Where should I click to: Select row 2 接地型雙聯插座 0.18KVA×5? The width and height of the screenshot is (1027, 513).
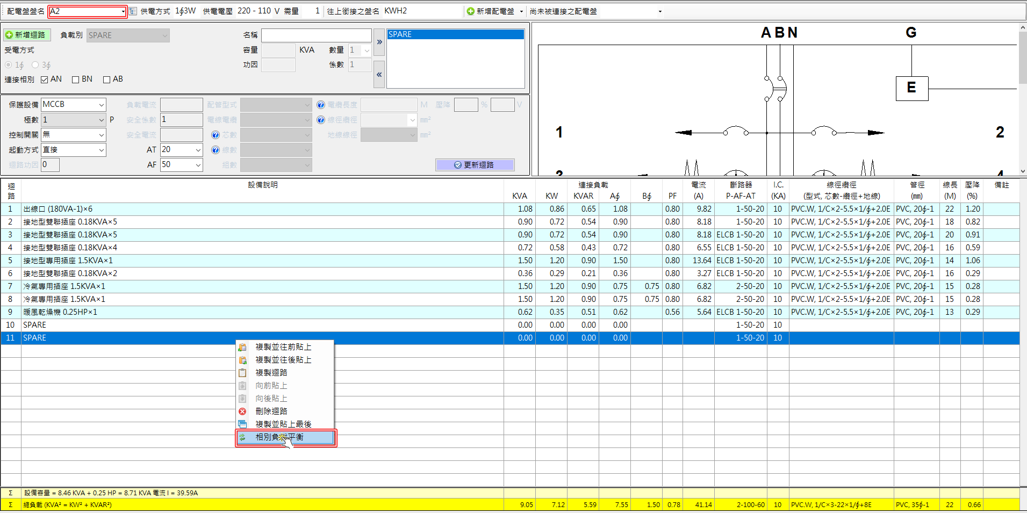coord(509,222)
